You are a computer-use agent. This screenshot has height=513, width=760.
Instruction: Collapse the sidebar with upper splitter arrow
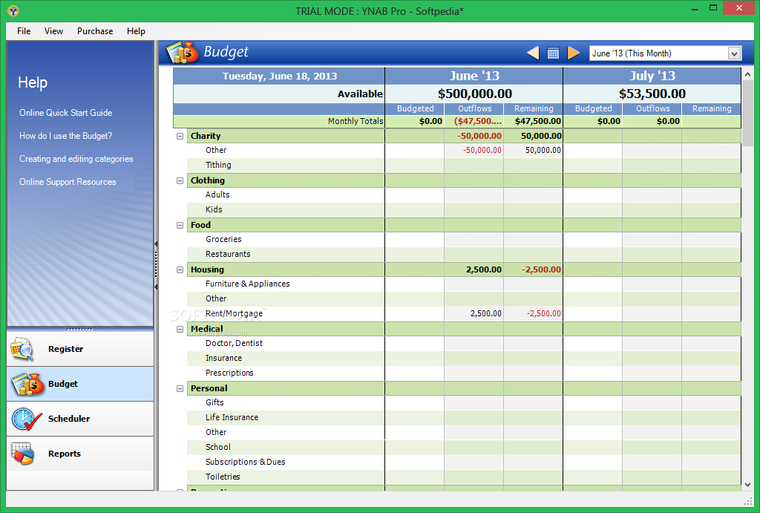156,244
